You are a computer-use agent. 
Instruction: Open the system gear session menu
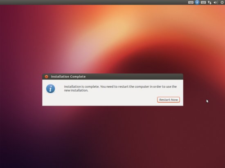pos(222,2)
